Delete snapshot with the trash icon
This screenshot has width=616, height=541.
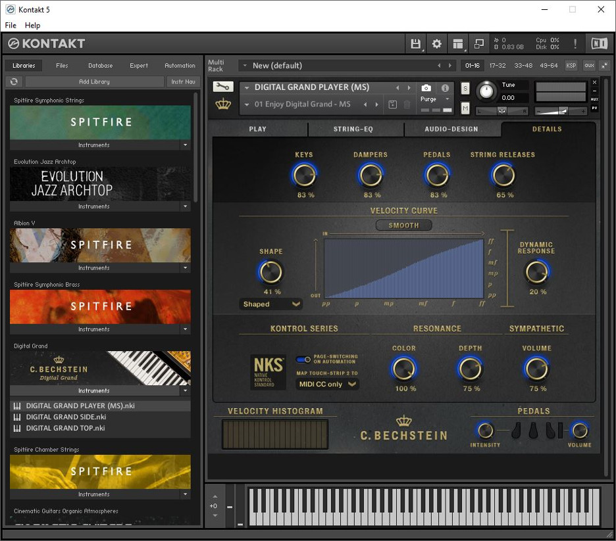pos(407,105)
